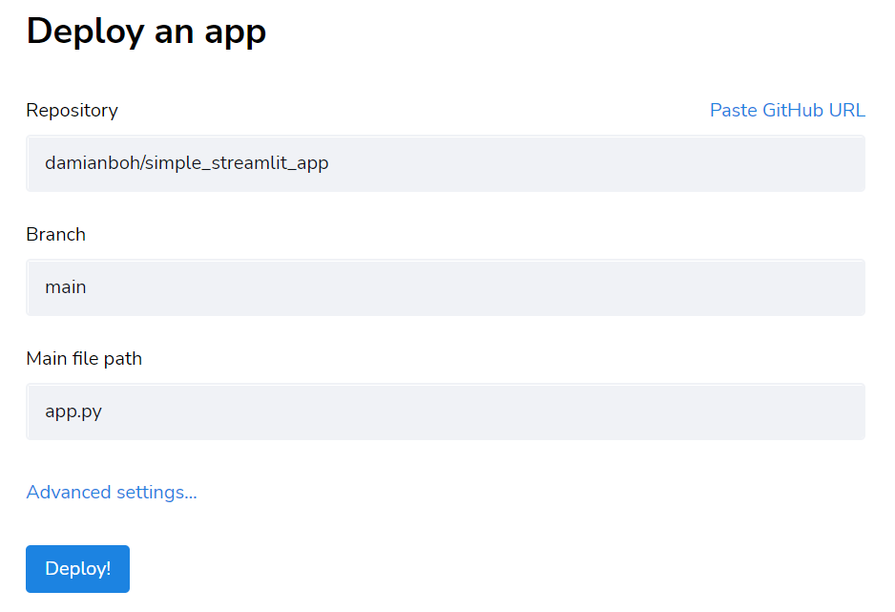Open the Paste GitHub URL link

pos(787,110)
